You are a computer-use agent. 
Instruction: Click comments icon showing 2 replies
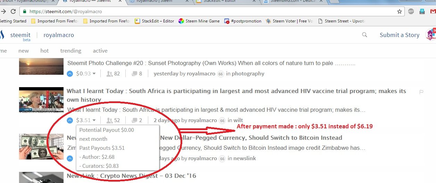tap(134, 120)
